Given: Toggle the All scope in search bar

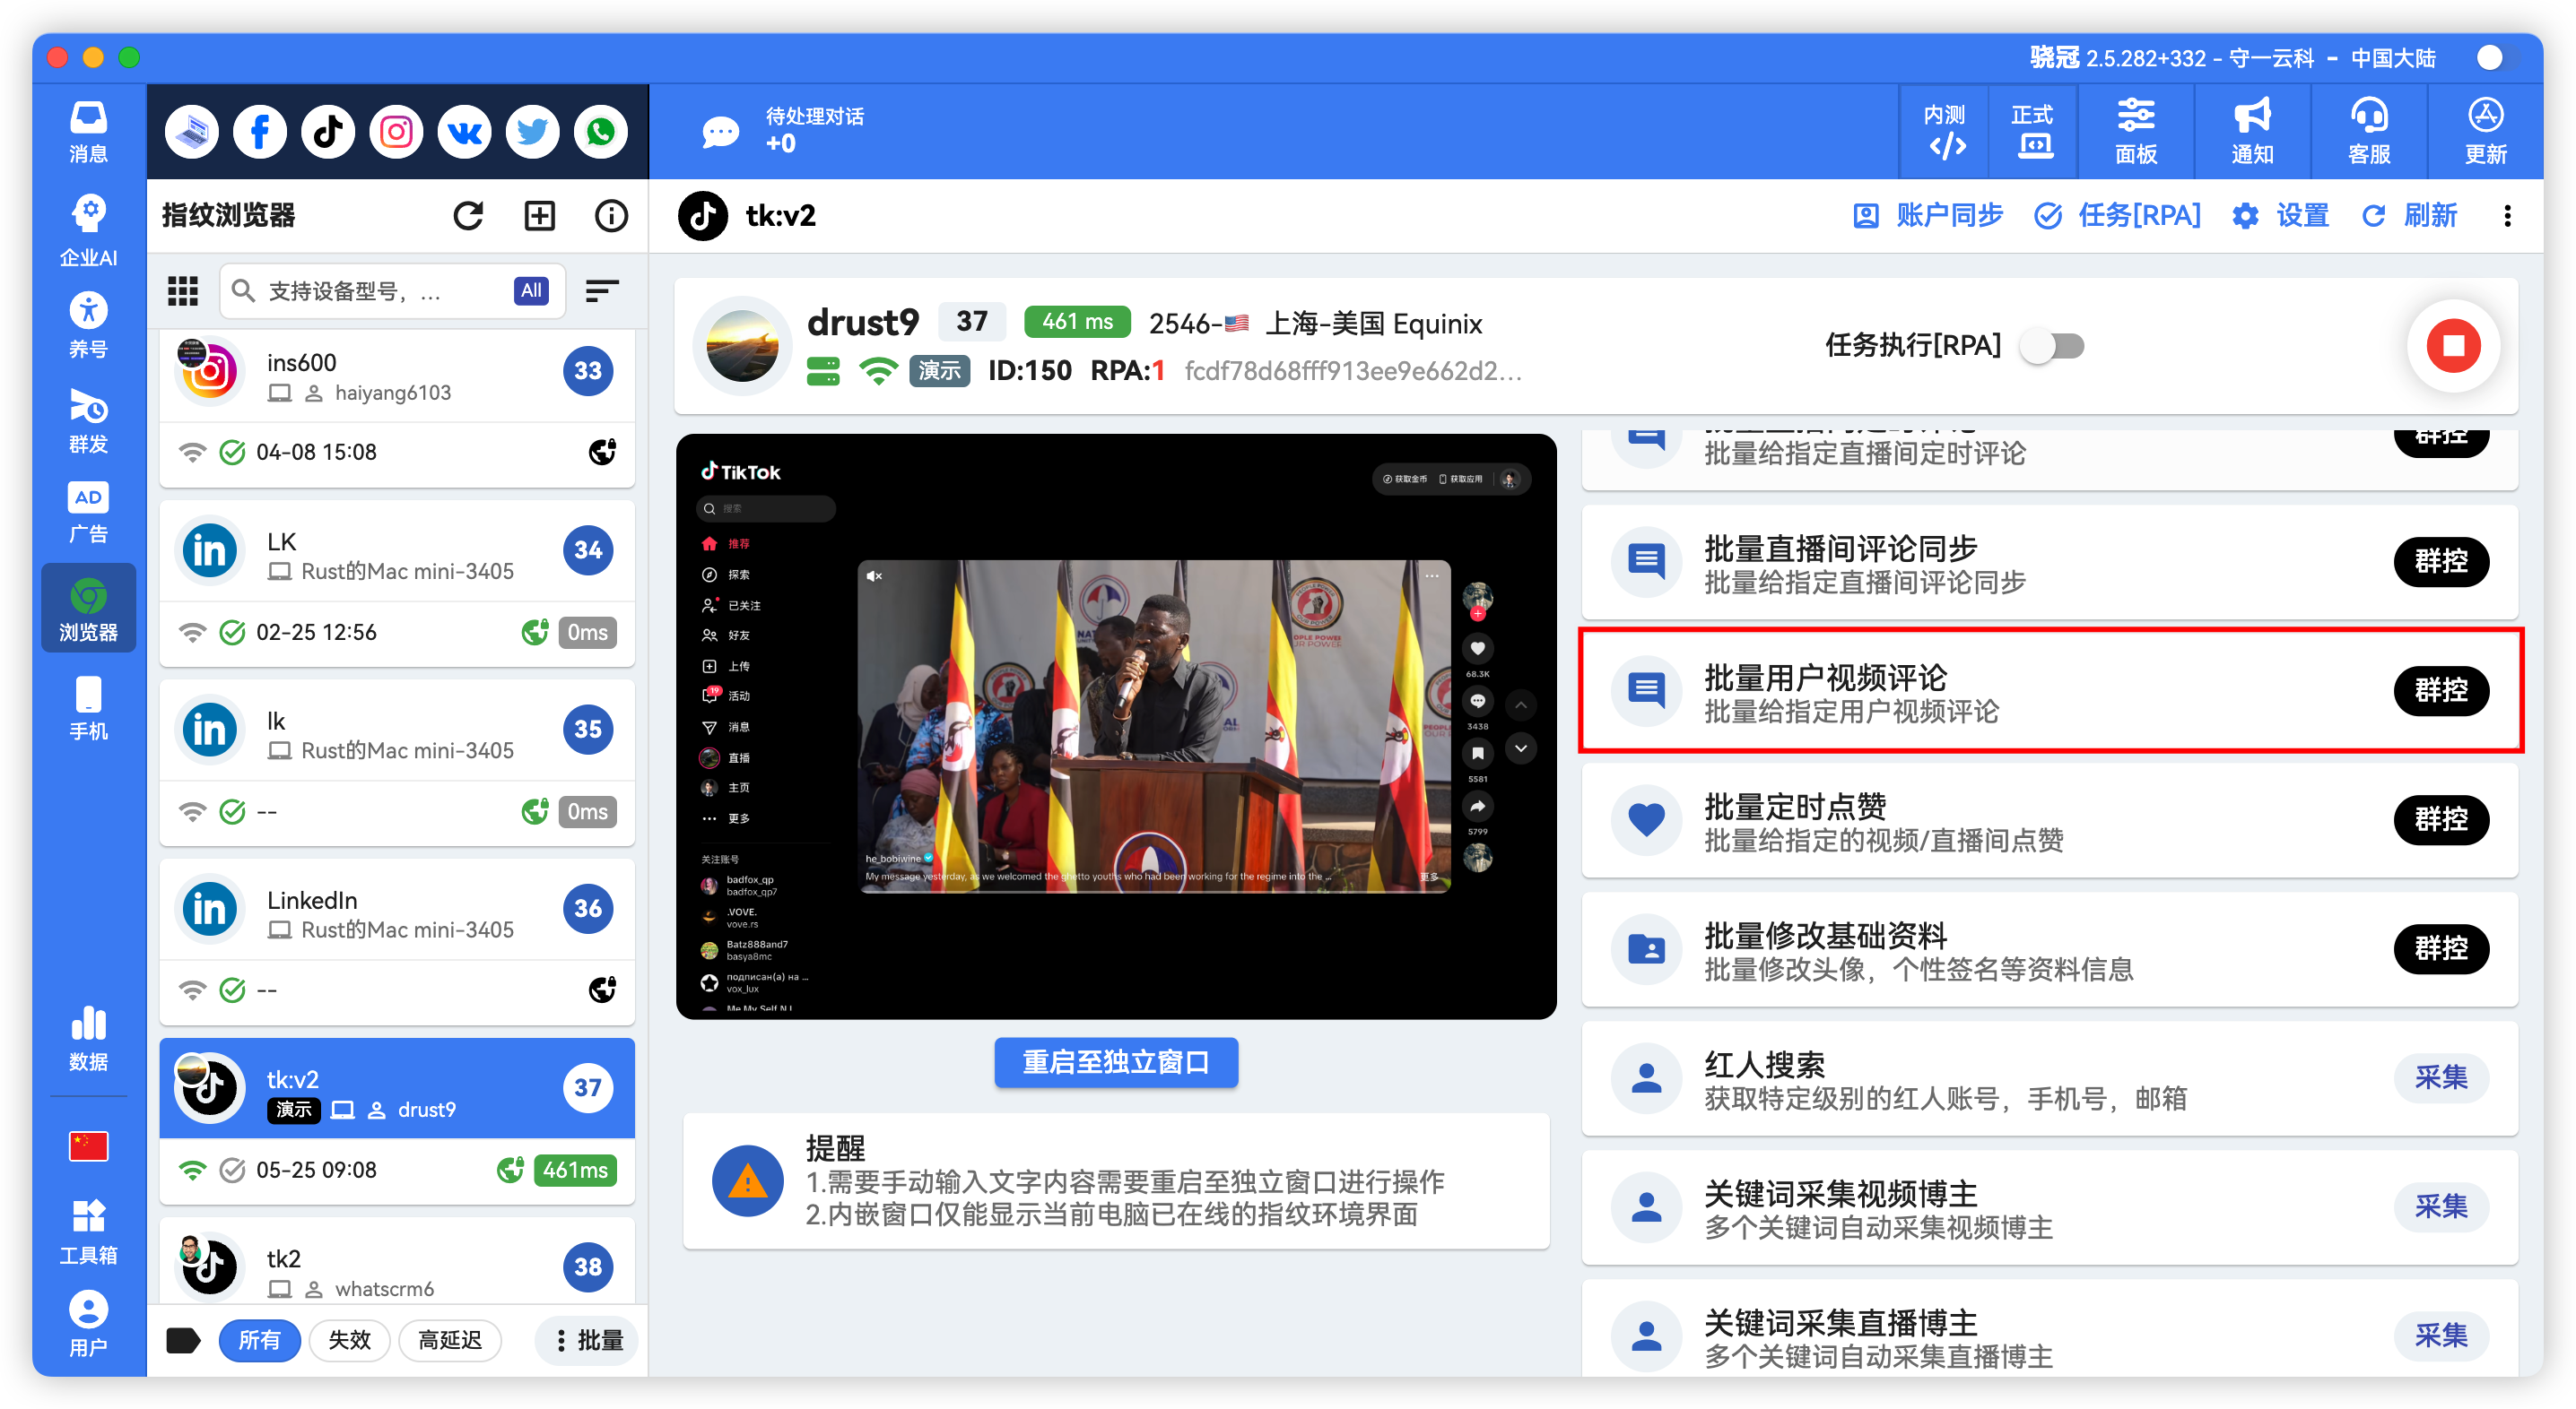Looking at the screenshot, I should (x=530, y=290).
